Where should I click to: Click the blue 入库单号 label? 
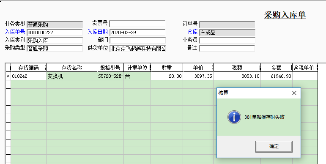click(x=15, y=32)
